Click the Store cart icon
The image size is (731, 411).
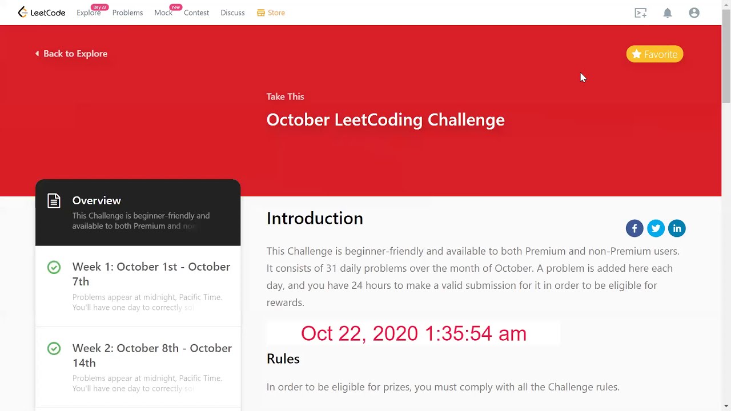(261, 13)
